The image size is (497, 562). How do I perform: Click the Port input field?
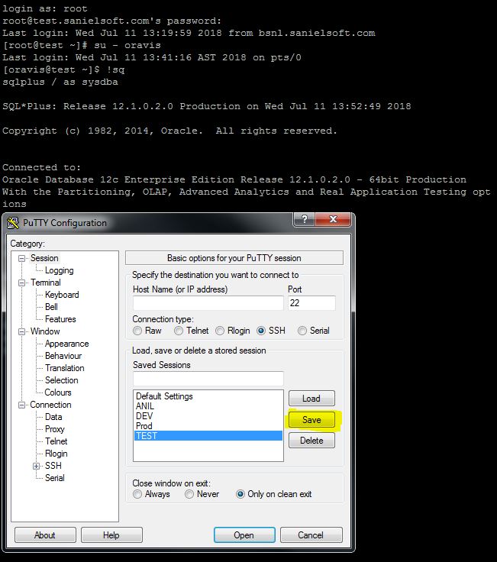(x=311, y=303)
